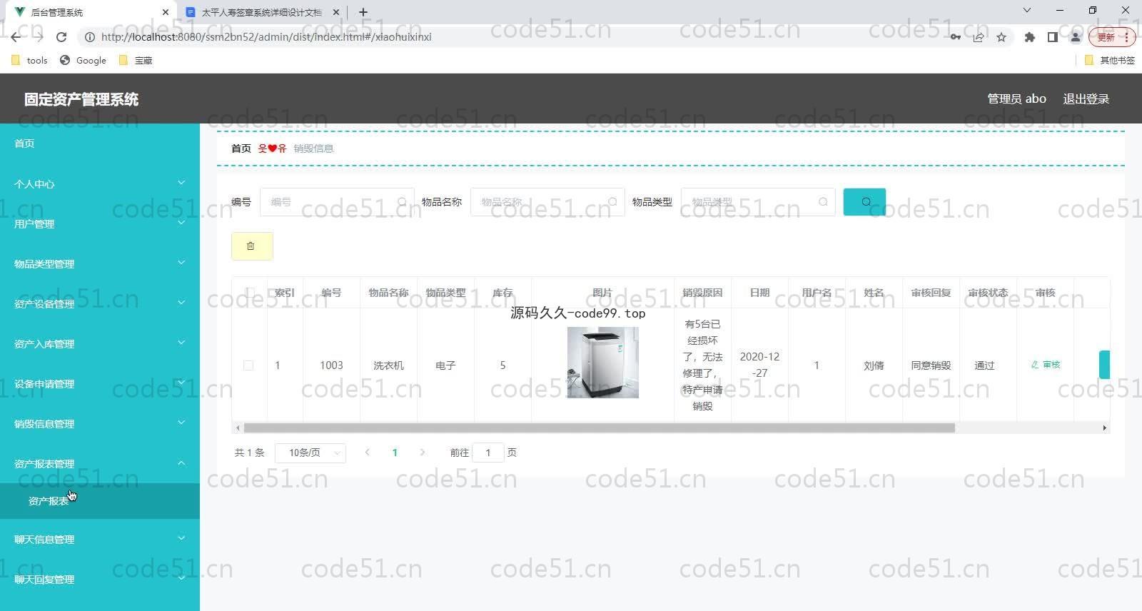Screen dimensions: 1142x611
Task: Collapse the 资产报表管理 menu
Action: coord(100,464)
